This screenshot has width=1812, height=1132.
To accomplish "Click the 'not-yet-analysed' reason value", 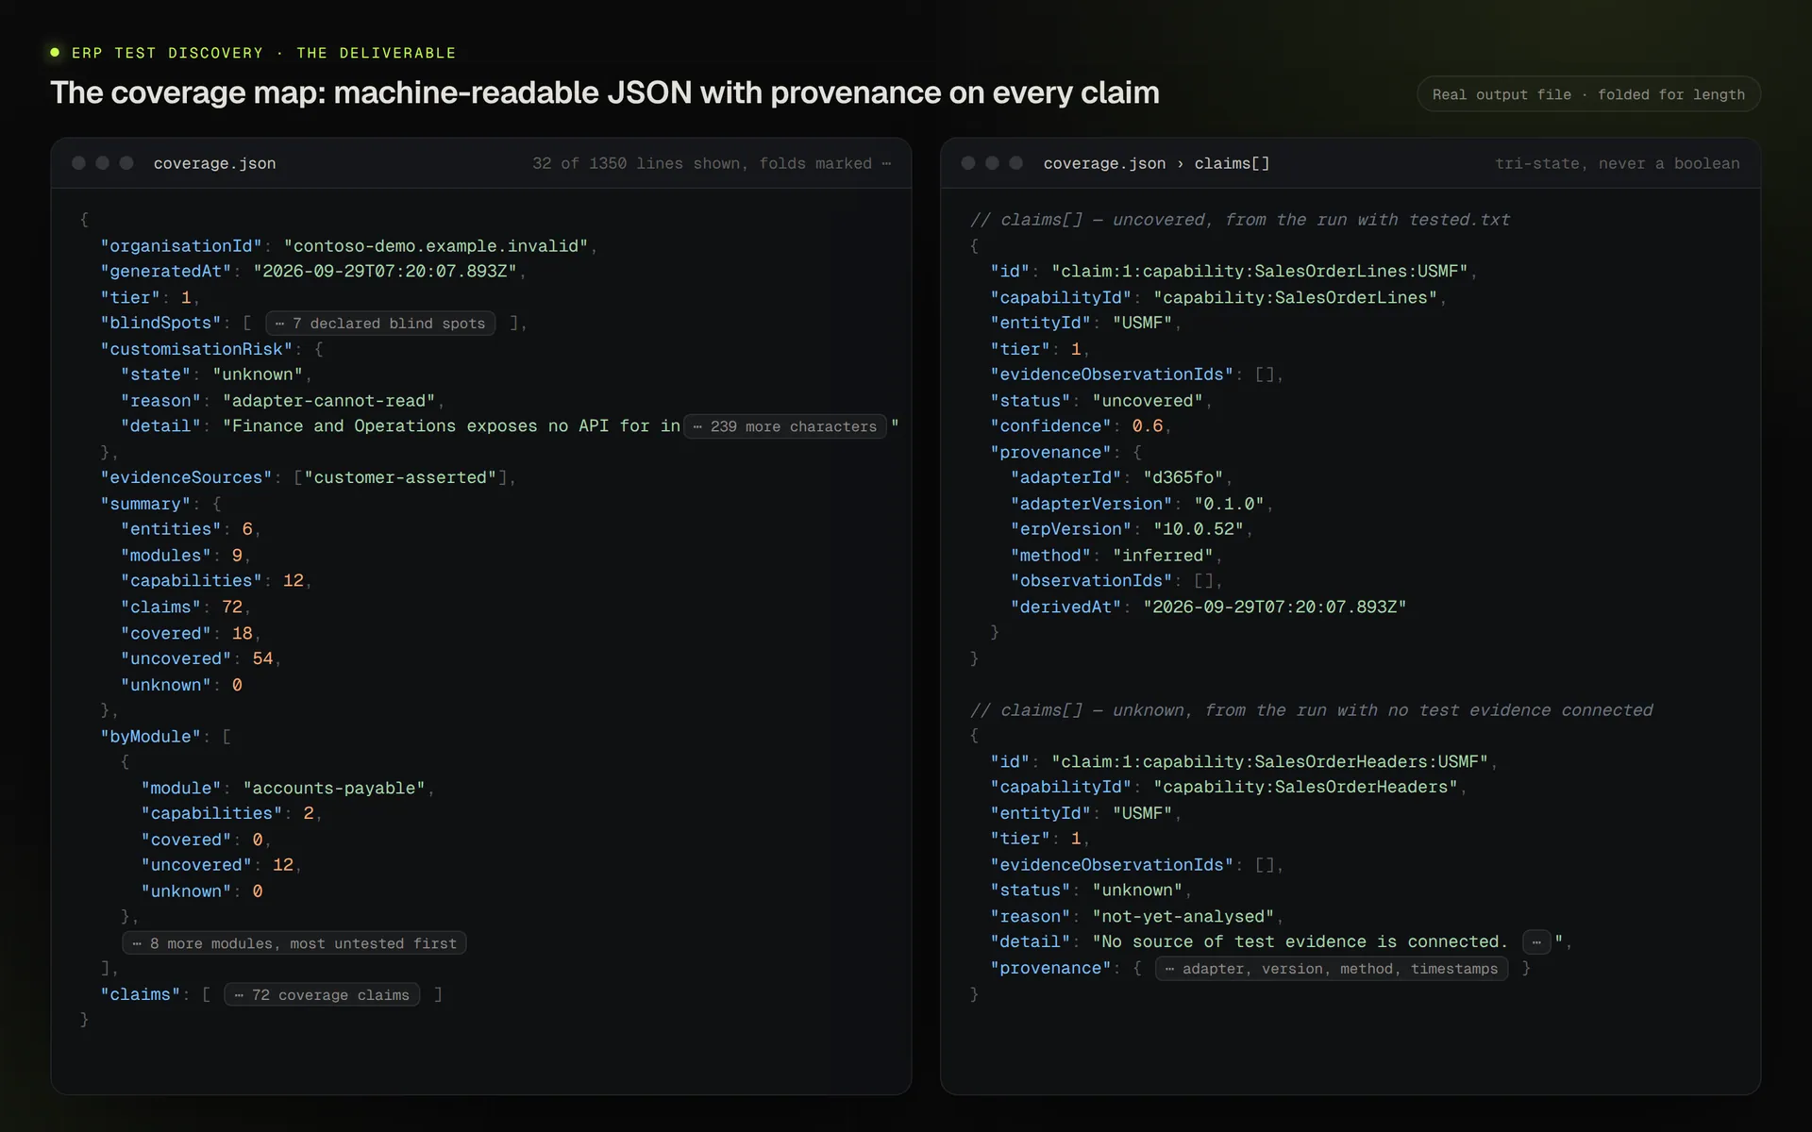I will [1183, 917].
